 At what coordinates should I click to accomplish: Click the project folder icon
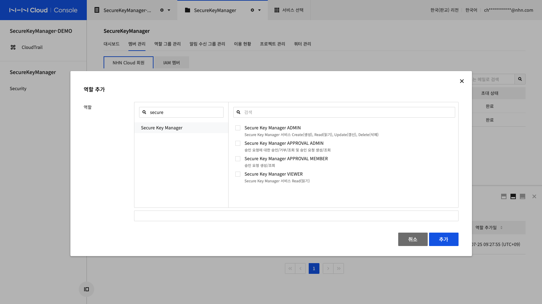pos(188,10)
